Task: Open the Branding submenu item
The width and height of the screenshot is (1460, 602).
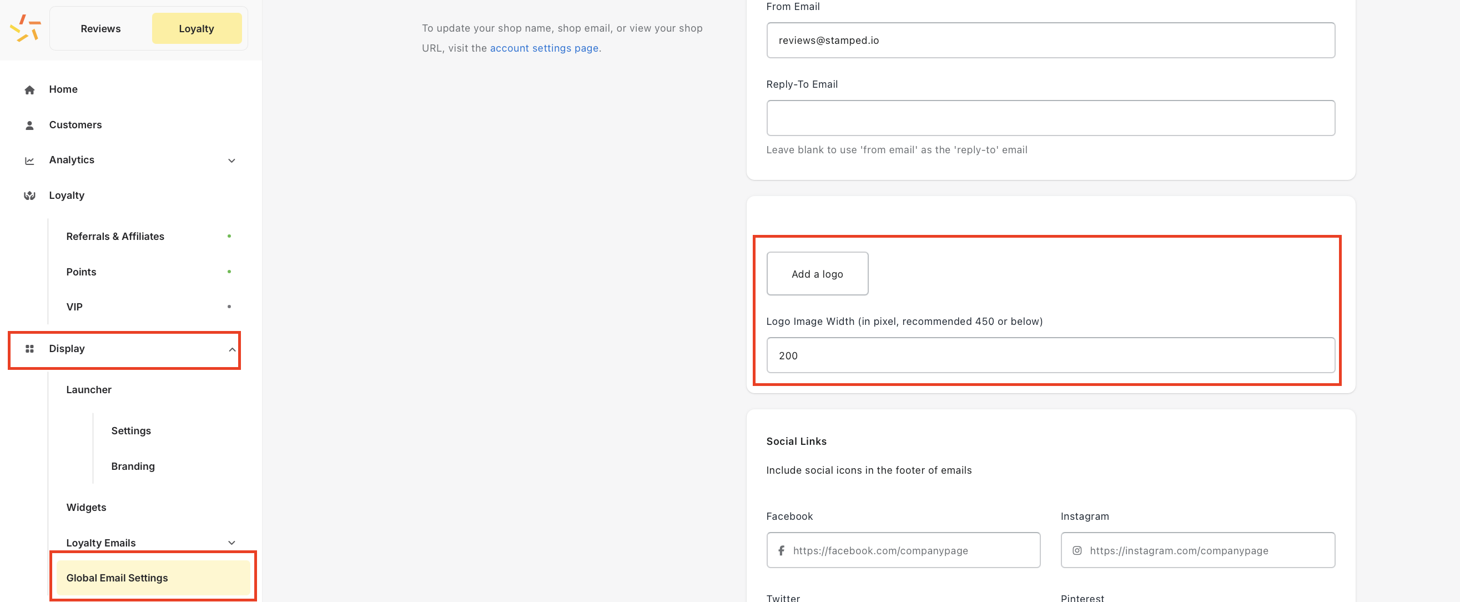Action: pos(133,466)
